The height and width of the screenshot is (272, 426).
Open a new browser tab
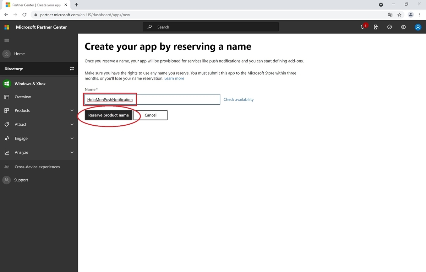tap(76, 5)
